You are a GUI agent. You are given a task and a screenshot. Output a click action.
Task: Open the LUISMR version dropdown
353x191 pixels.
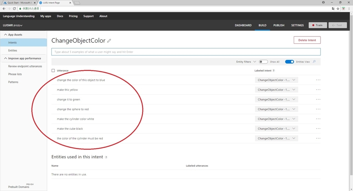click(x=13, y=25)
